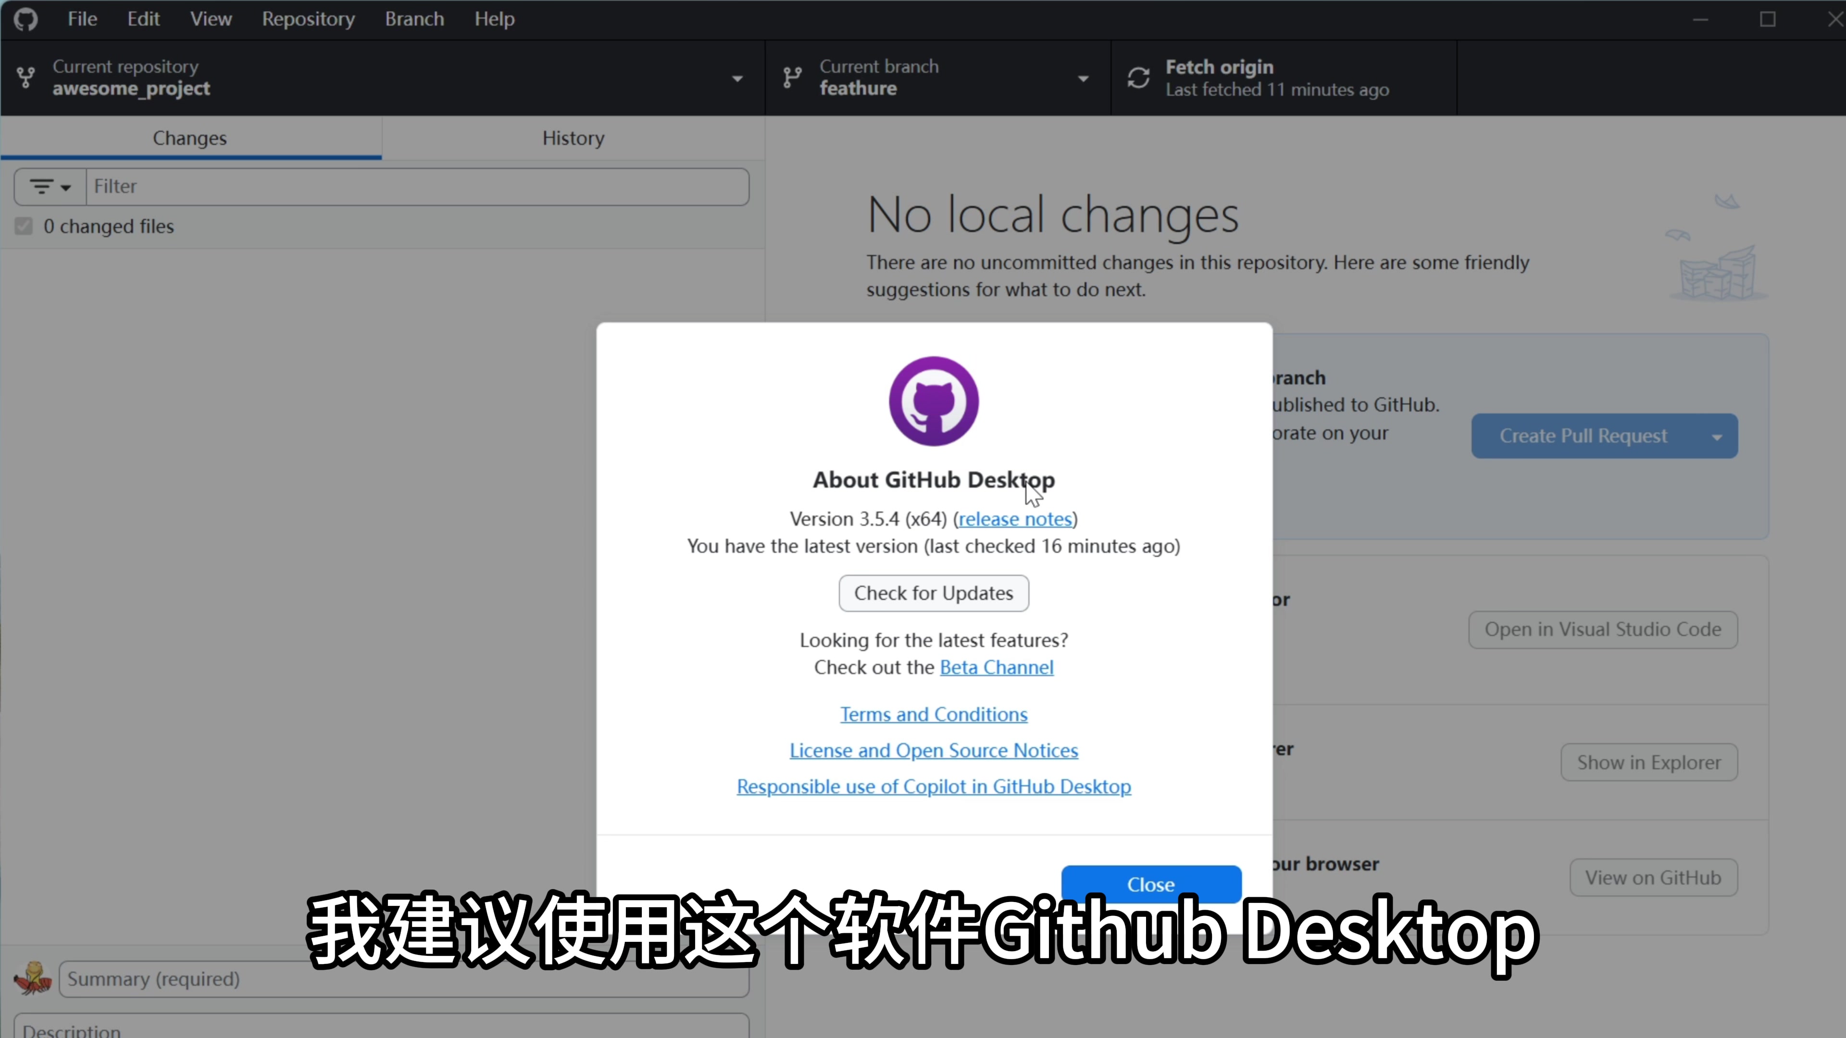Click the Fetch origin sync arrows icon
Image resolution: width=1846 pixels, height=1038 pixels.
[x=1138, y=77]
